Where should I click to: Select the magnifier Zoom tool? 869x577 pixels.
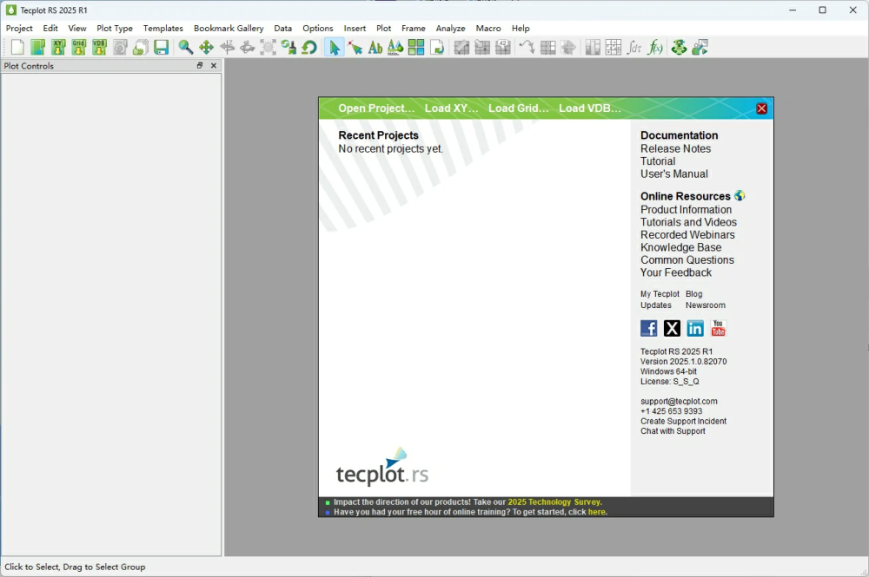click(x=186, y=48)
